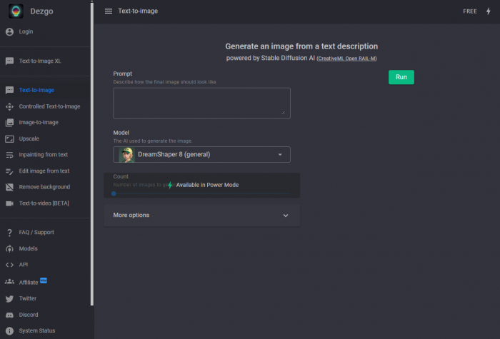Click the System Status link
Screen dimensions: 500x339
(37, 330)
